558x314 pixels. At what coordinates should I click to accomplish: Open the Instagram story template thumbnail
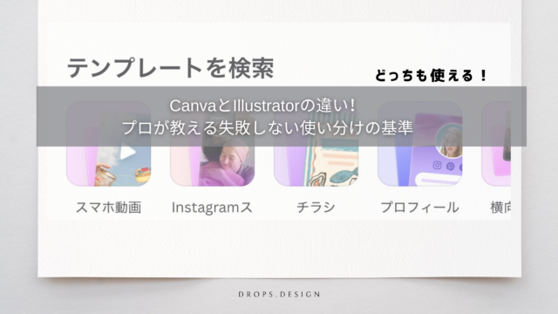coord(213,143)
